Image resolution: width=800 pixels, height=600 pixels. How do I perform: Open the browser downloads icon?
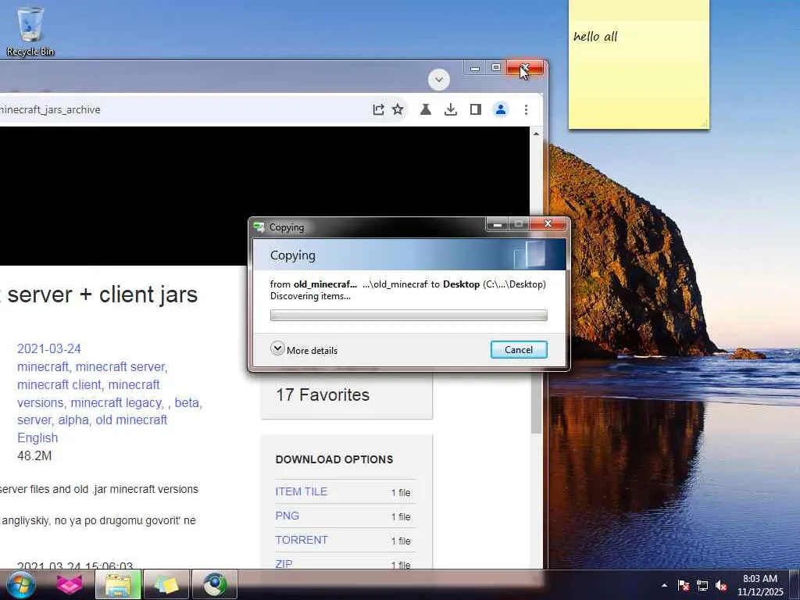[x=451, y=109]
